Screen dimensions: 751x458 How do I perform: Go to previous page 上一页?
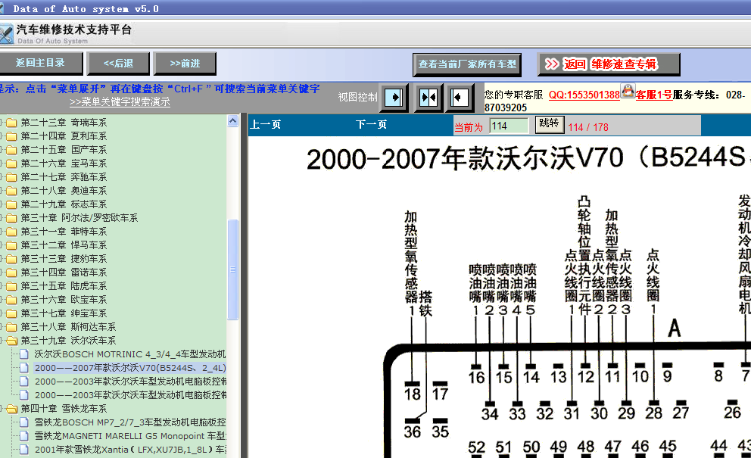click(265, 125)
